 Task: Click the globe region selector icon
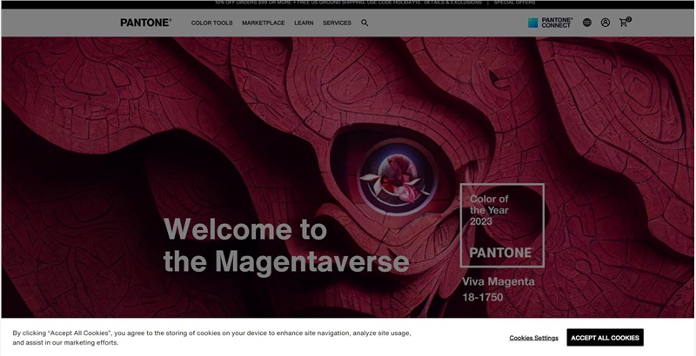tap(586, 23)
